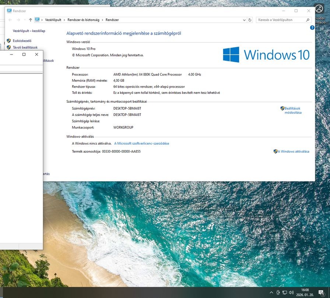Click the back arrow in Rendszer window
Image resolution: width=330 pixels, height=298 pixels.
[10, 20]
